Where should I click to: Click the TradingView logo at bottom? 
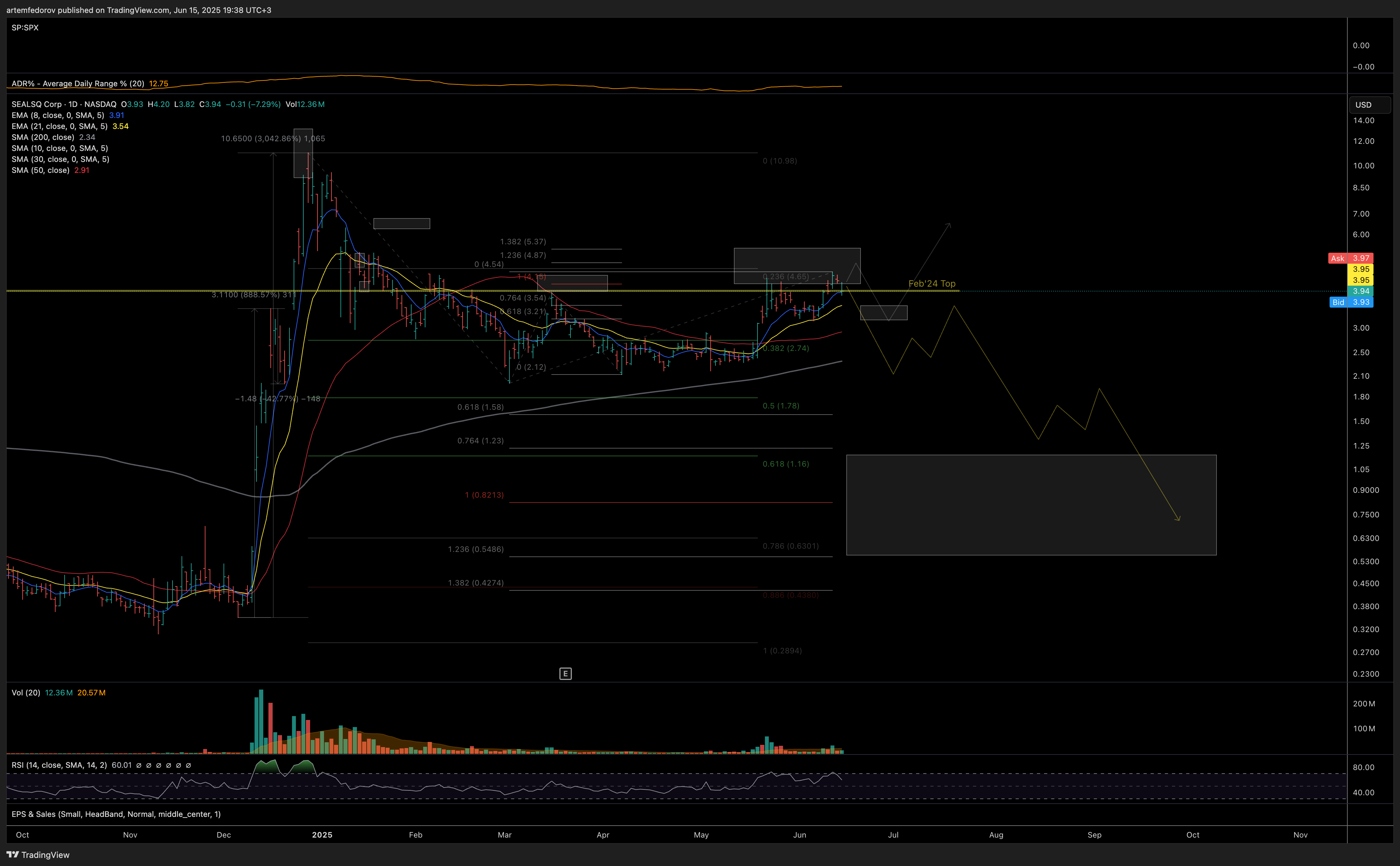coord(38,855)
